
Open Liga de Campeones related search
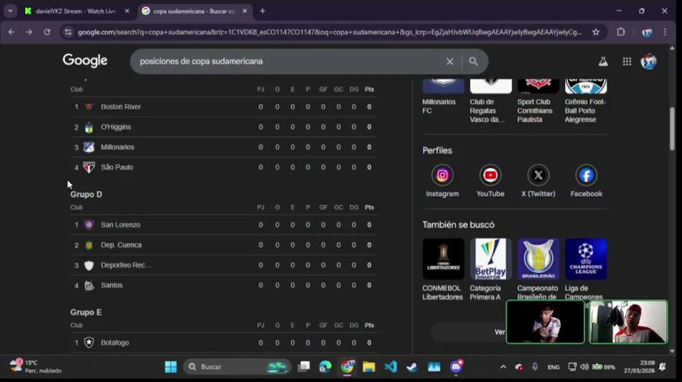coord(586,270)
